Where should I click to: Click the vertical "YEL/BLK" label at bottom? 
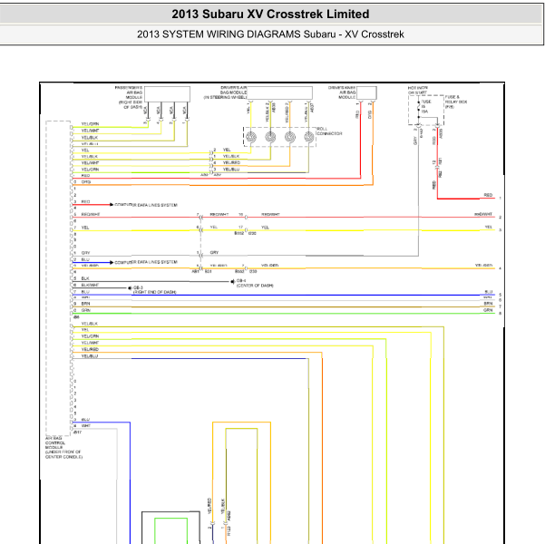223,507
